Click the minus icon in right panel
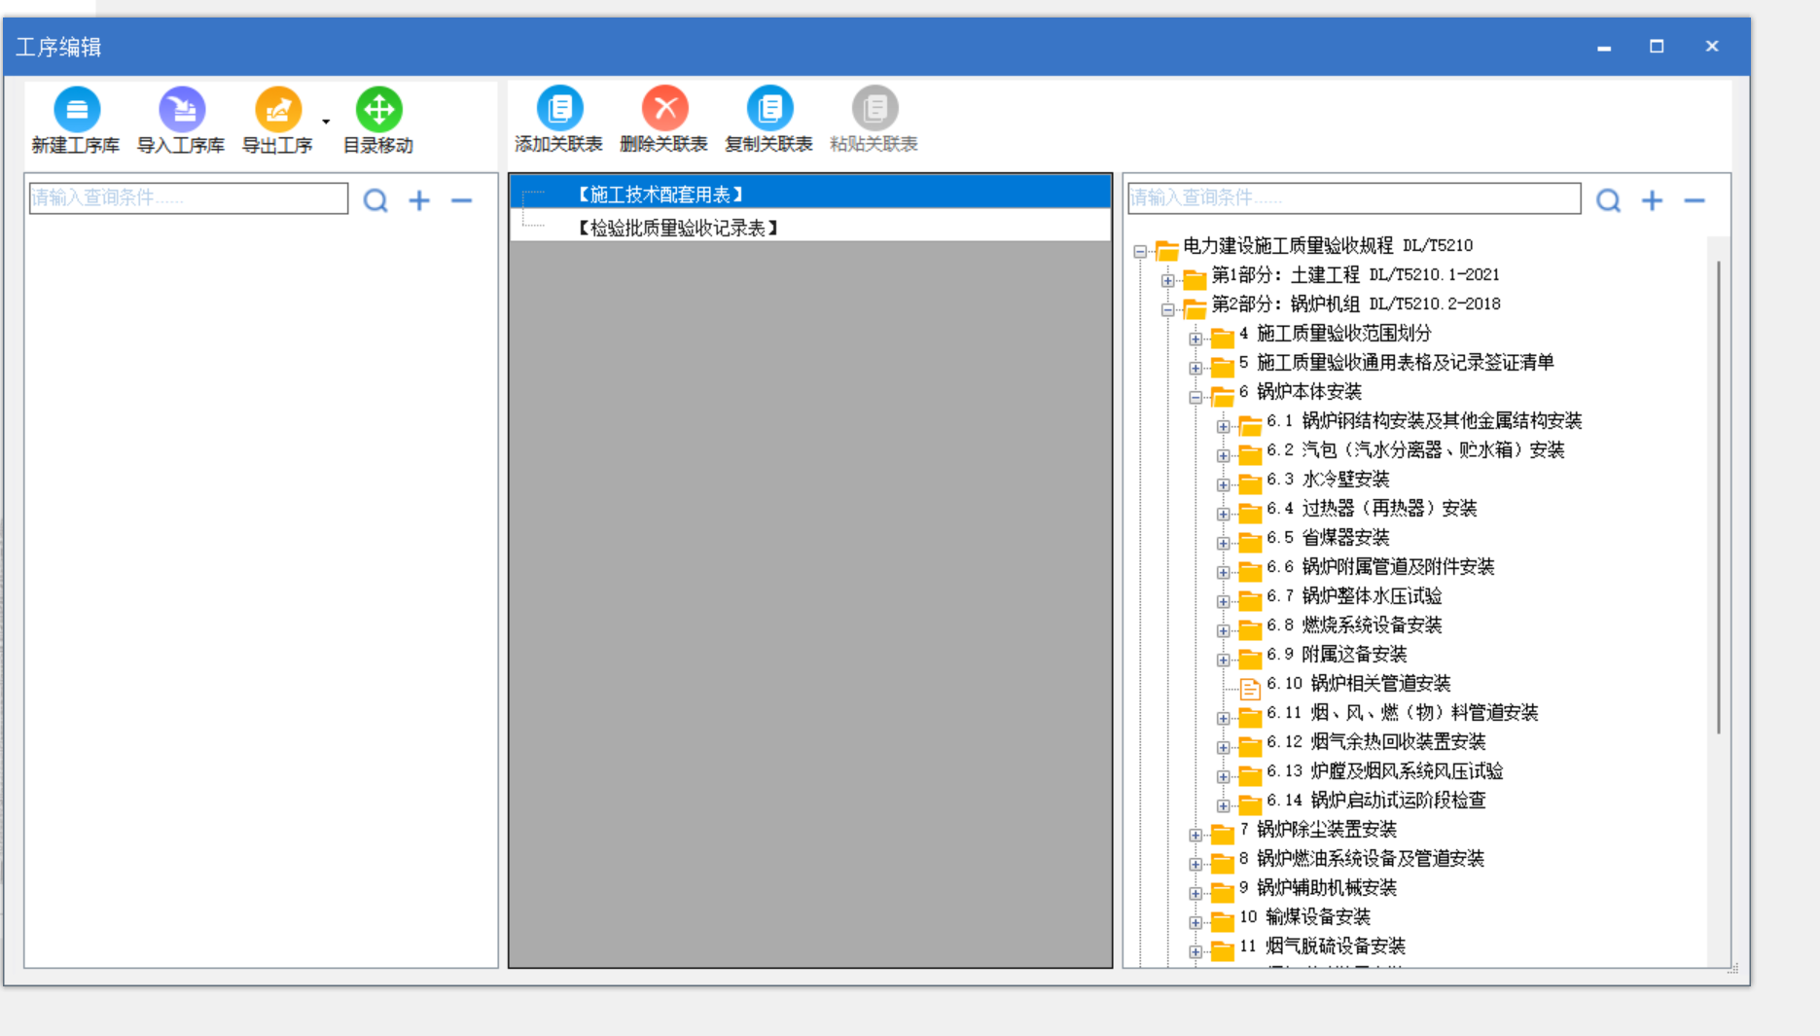Screen dimensions: 1820x1036 tap(1695, 200)
